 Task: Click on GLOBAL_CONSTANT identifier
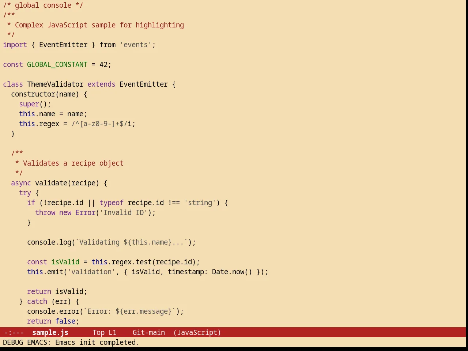[57, 64]
